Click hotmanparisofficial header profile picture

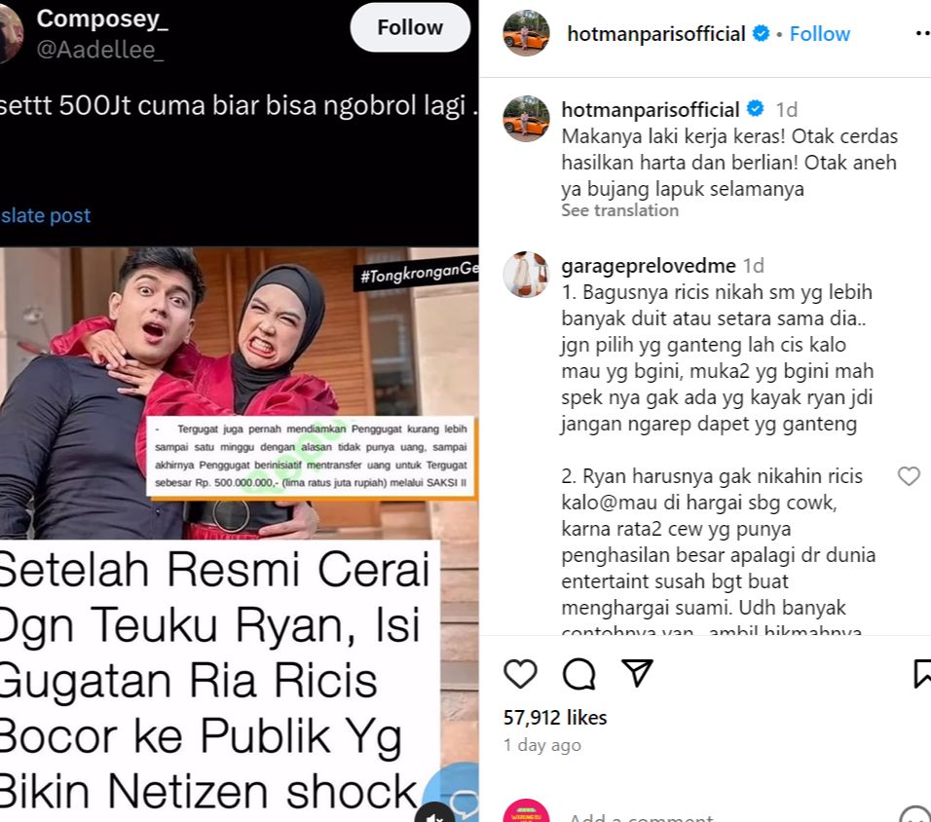tap(526, 33)
